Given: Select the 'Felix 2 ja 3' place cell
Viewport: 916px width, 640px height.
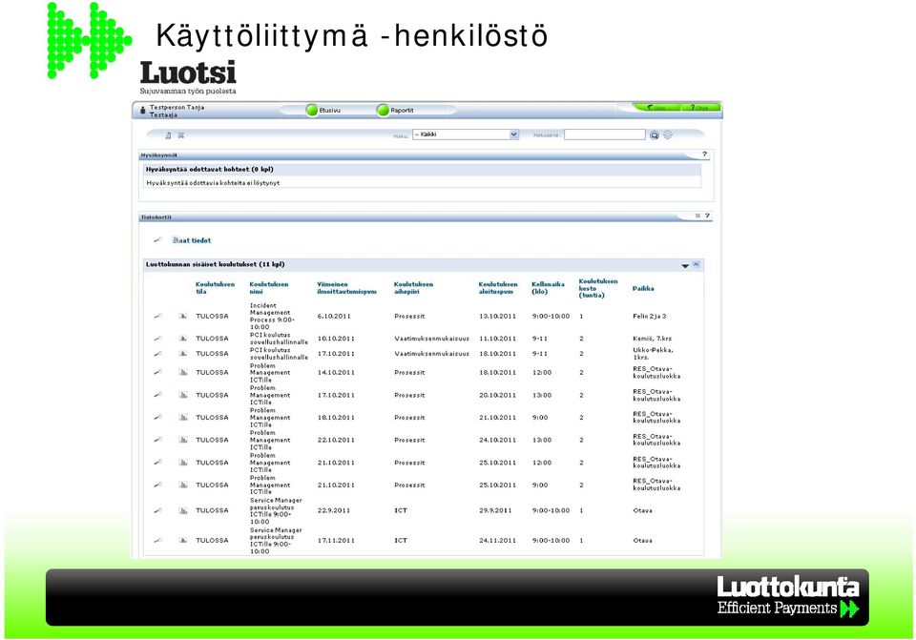Looking at the screenshot, I should [x=650, y=316].
